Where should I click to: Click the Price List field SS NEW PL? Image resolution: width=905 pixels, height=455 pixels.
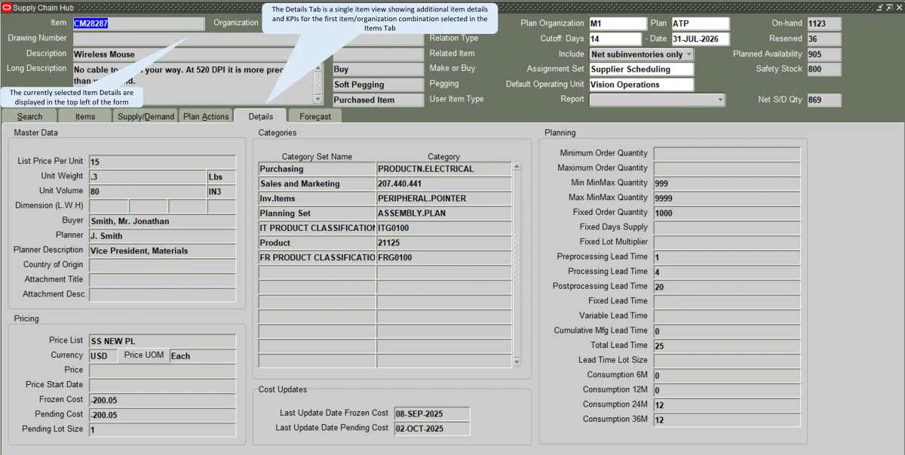(x=162, y=341)
